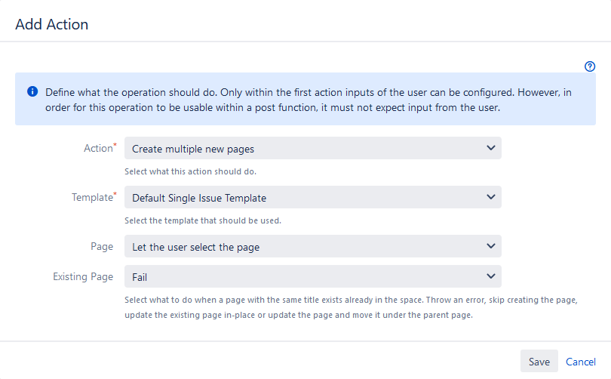The height and width of the screenshot is (379, 611).
Task: Save the new action
Action: 539,362
